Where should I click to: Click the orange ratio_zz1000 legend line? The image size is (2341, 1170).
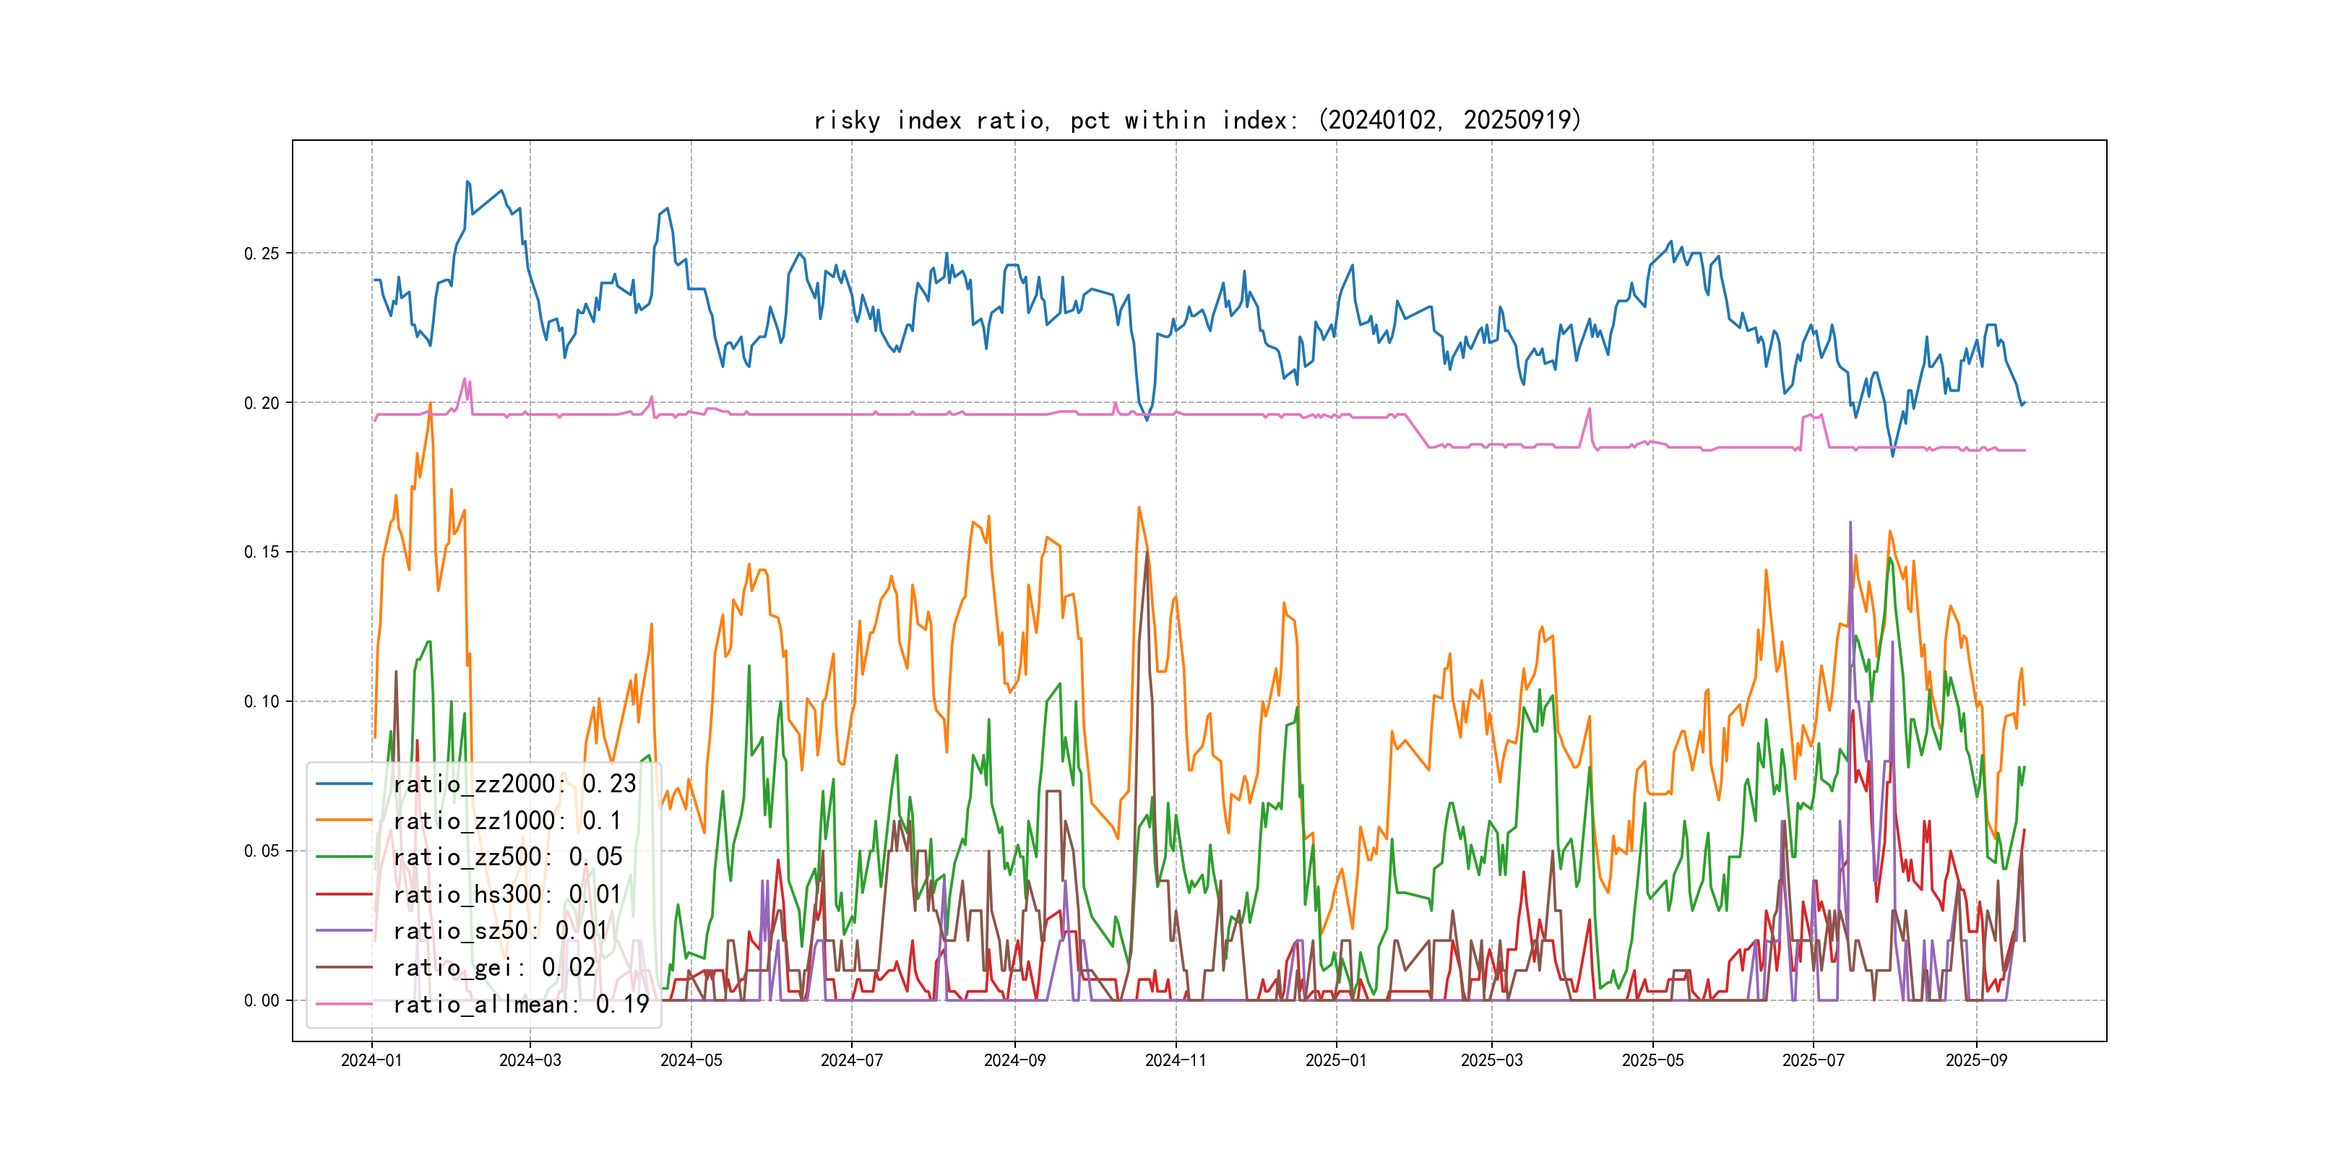click(343, 820)
